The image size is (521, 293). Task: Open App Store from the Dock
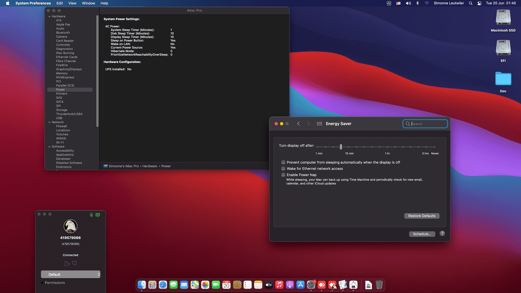pos(300,285)
